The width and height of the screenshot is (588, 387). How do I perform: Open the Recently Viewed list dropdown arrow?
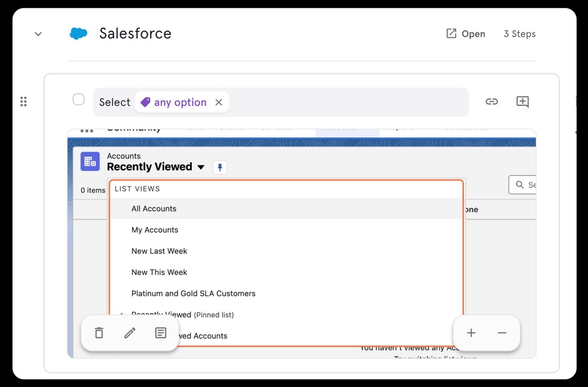201,167
